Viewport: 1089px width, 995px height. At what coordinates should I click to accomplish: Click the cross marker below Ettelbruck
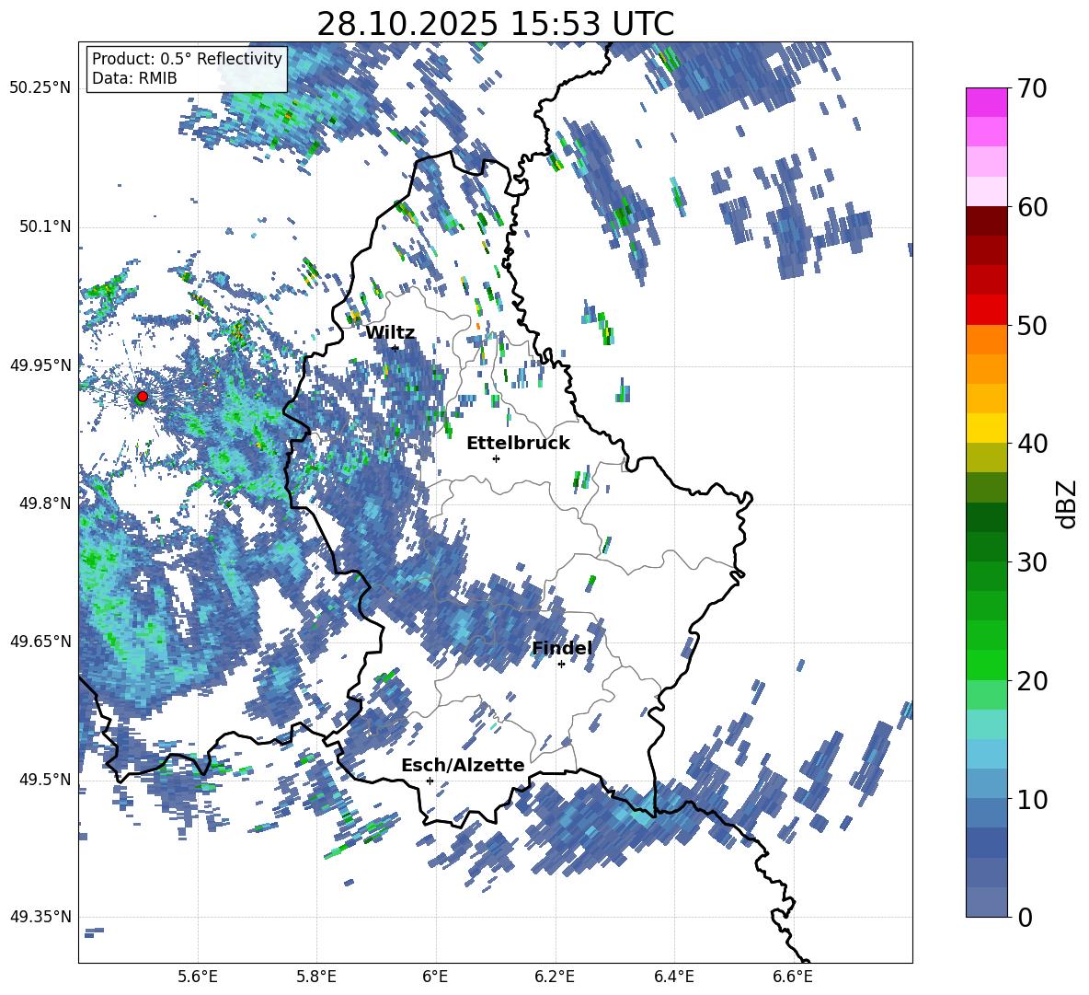click(496, 458)
